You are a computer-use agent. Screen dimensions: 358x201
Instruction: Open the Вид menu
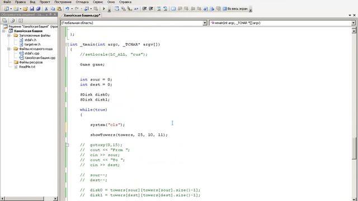coord(32,2)
